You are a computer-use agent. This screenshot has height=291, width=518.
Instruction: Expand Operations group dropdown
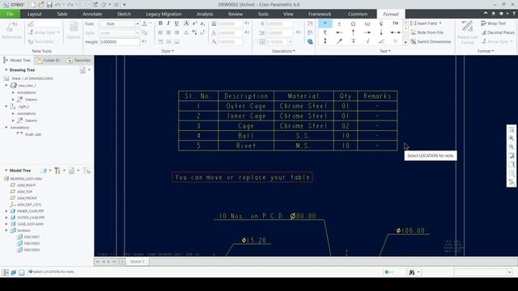point(283,51)
